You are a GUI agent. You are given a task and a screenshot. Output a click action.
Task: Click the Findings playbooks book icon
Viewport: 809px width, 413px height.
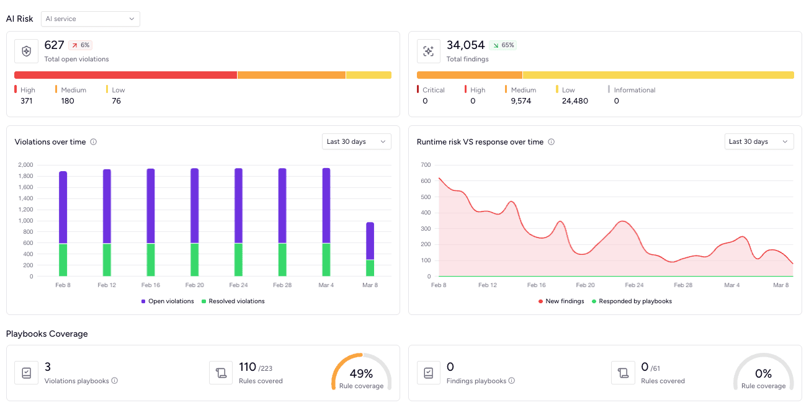coord(429,373)
